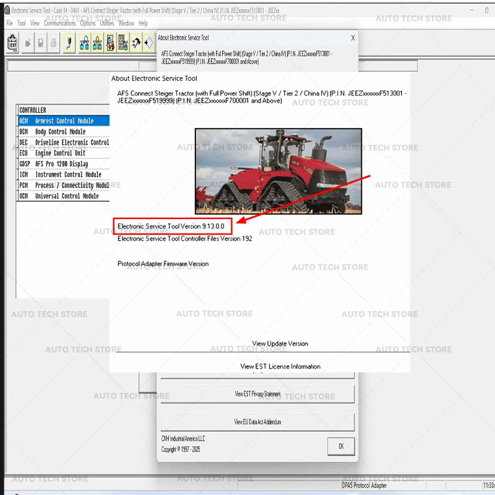
Task: Click the module grid toolbar icon
Action: [x=123, y=43]
